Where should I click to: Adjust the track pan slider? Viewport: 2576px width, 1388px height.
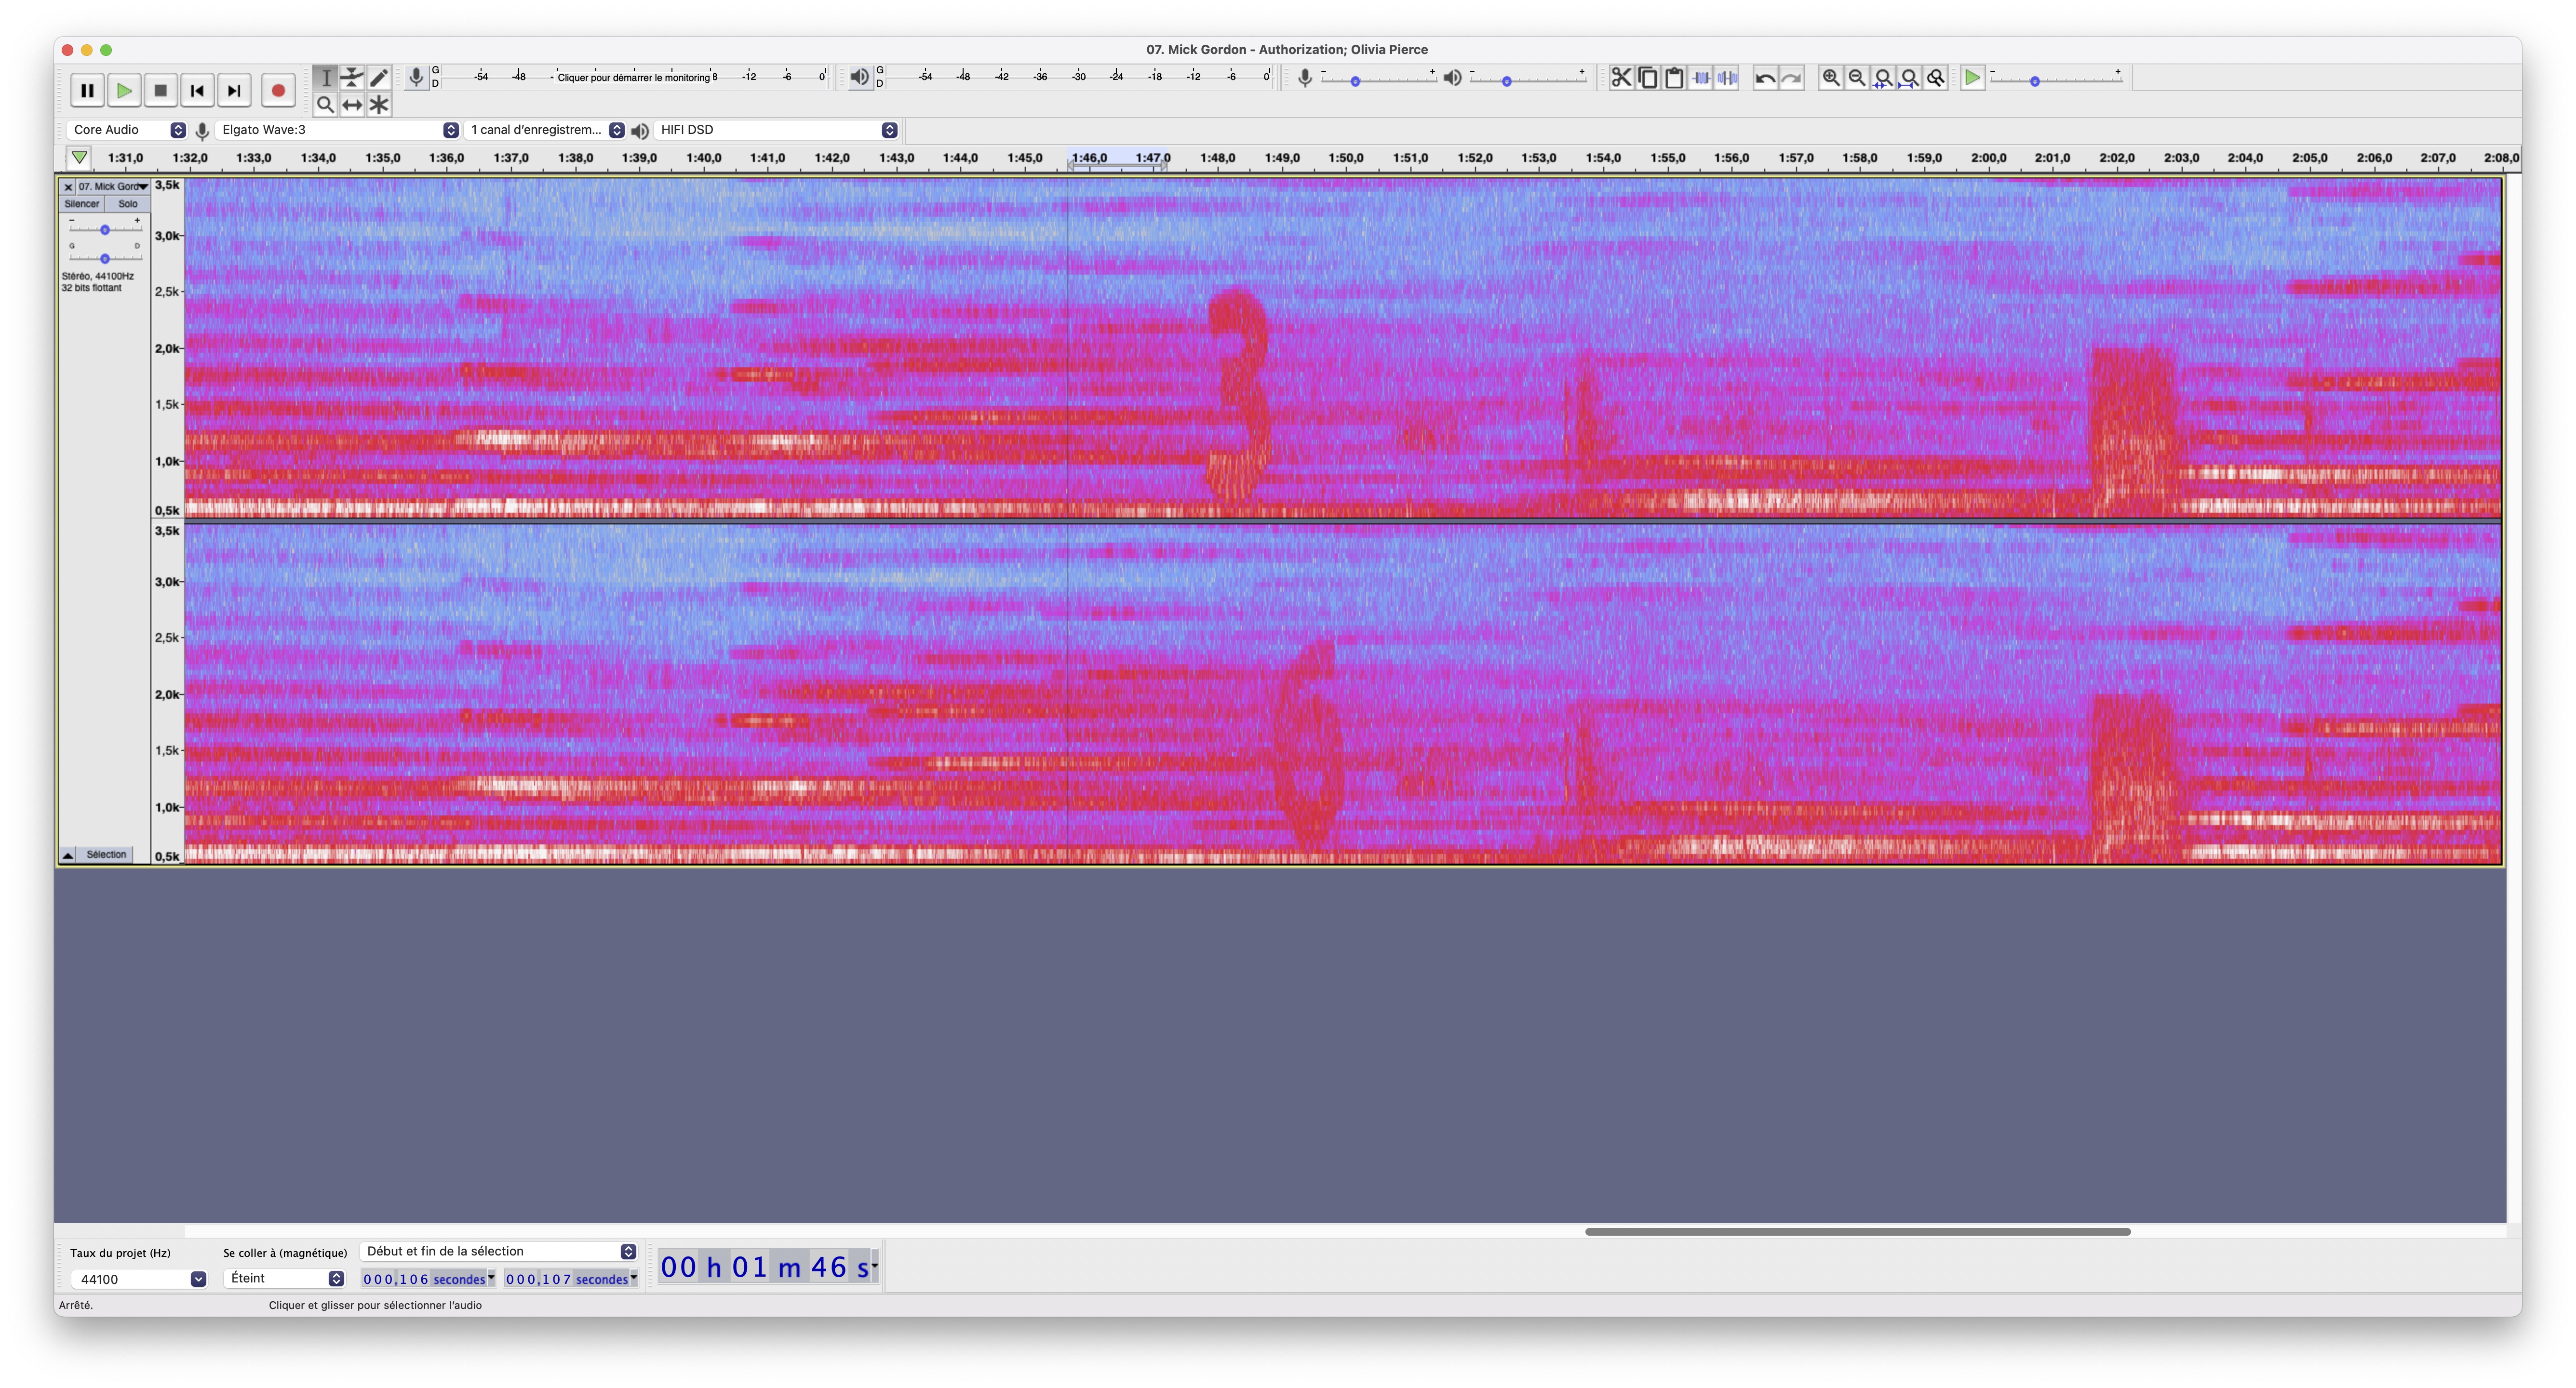pos(104,258)
